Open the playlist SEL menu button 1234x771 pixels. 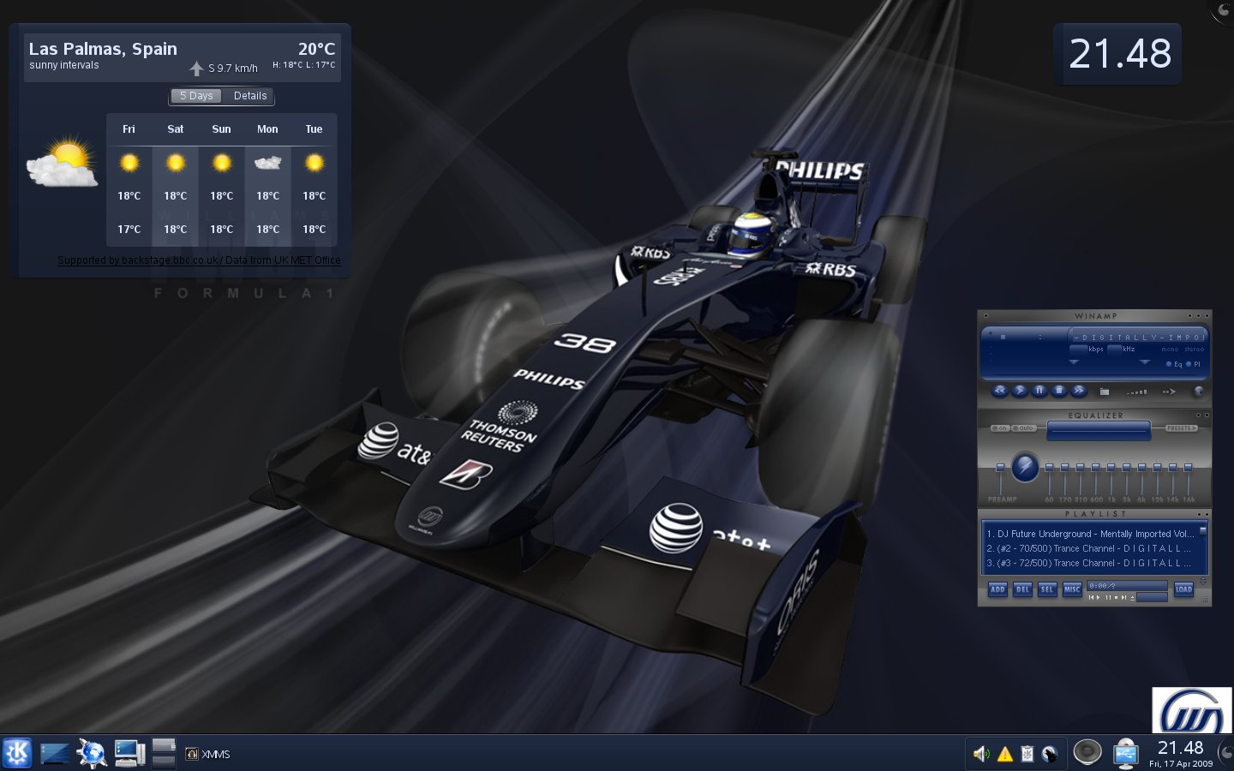tap(1047, 589)
